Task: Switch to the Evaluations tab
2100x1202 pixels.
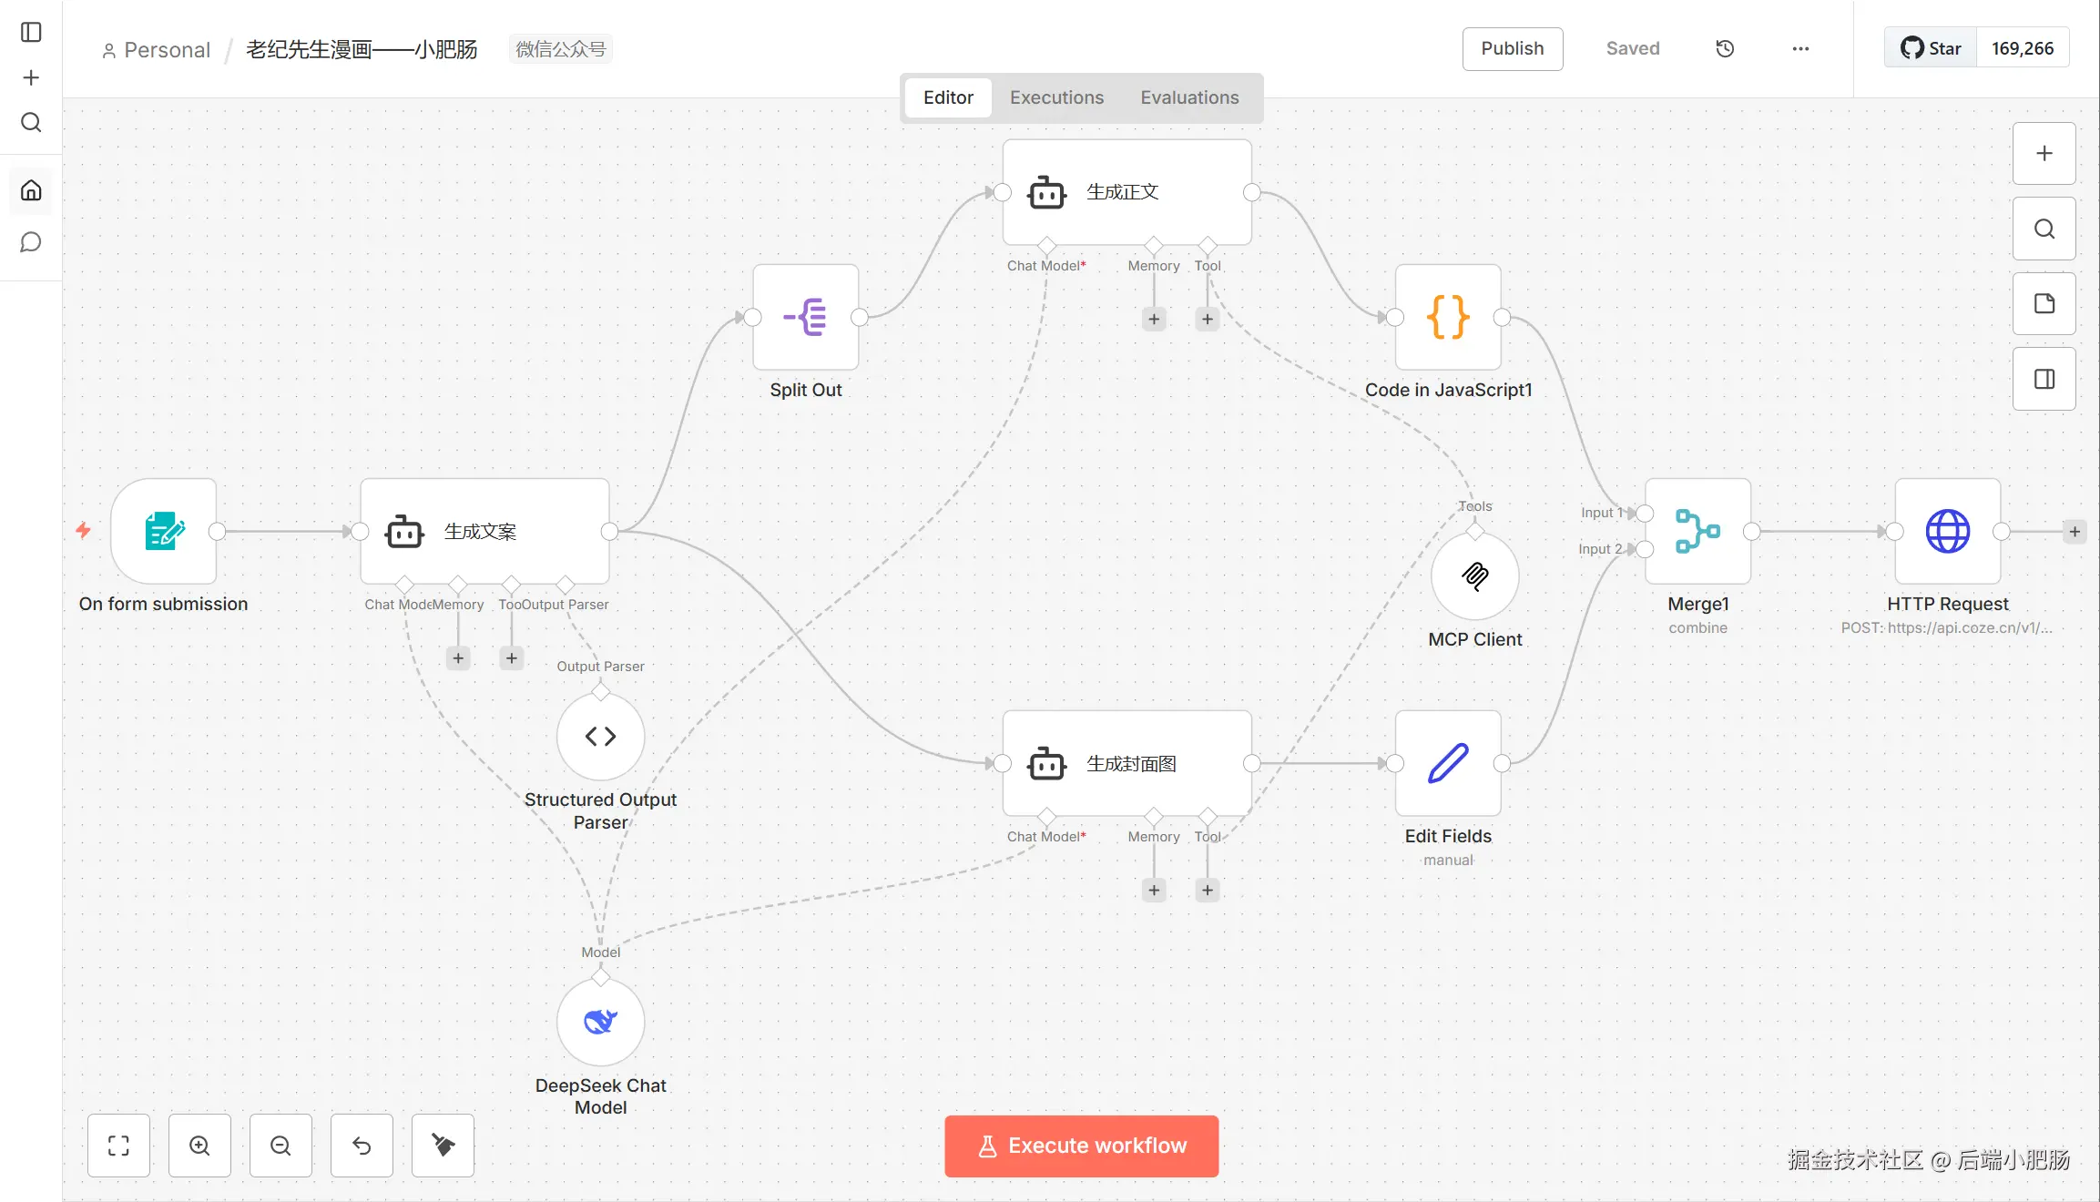Action: (x=1189, y=97)
